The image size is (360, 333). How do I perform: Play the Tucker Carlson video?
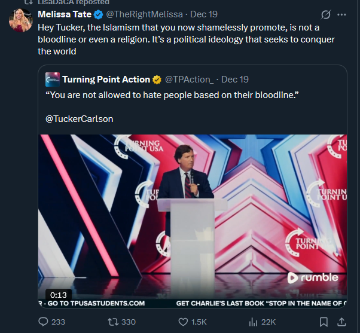pyautogui.click(x=193, y=218)
